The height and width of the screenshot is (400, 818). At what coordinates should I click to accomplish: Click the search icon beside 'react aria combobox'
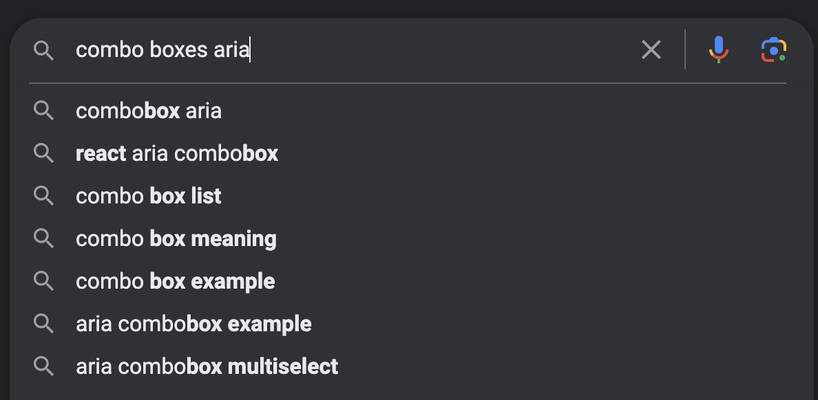pyautogui.click(x=44, y=153)
